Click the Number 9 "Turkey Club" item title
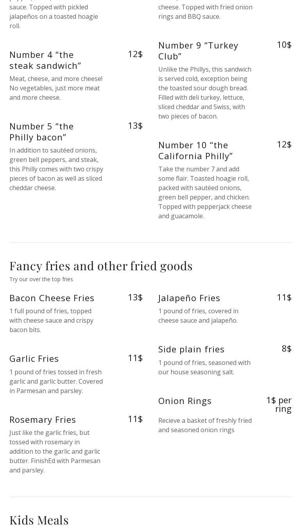 point(198,50)
